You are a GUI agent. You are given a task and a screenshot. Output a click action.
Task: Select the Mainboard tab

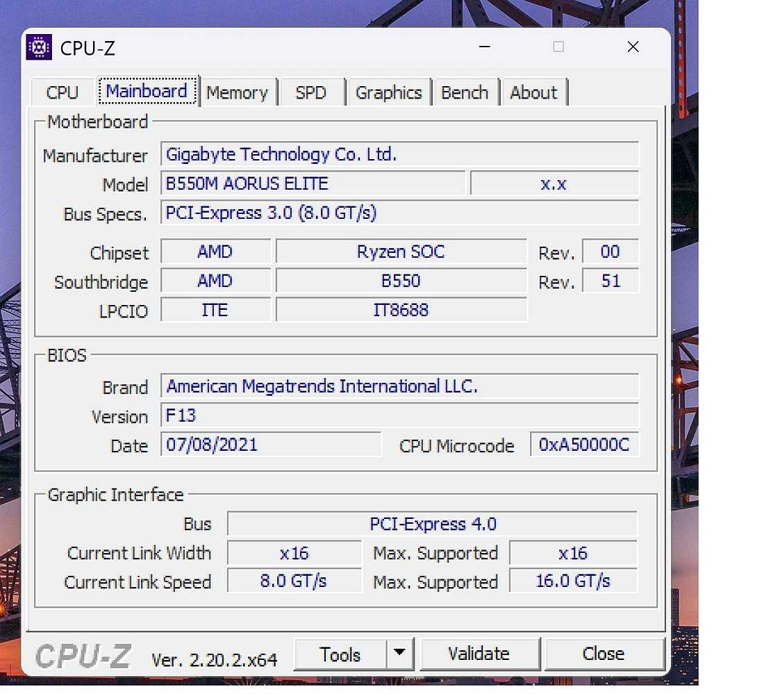147,91
